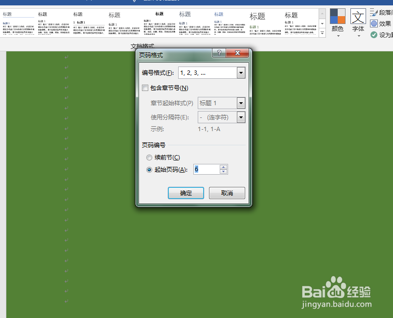
Task: Open the 编号格式 dropdown
Action: (x=240, y=72)
